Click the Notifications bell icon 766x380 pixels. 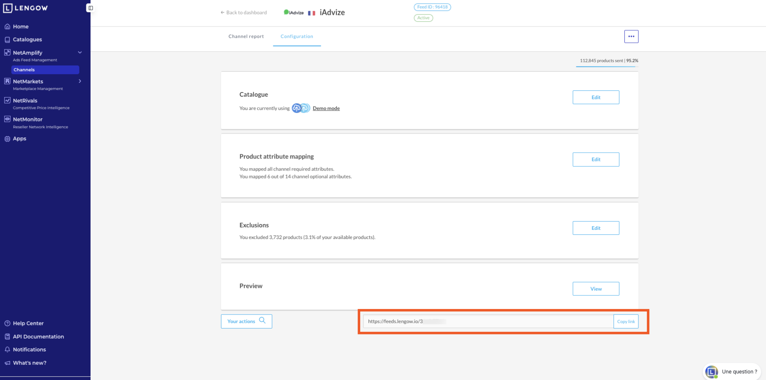coord(7,350)
